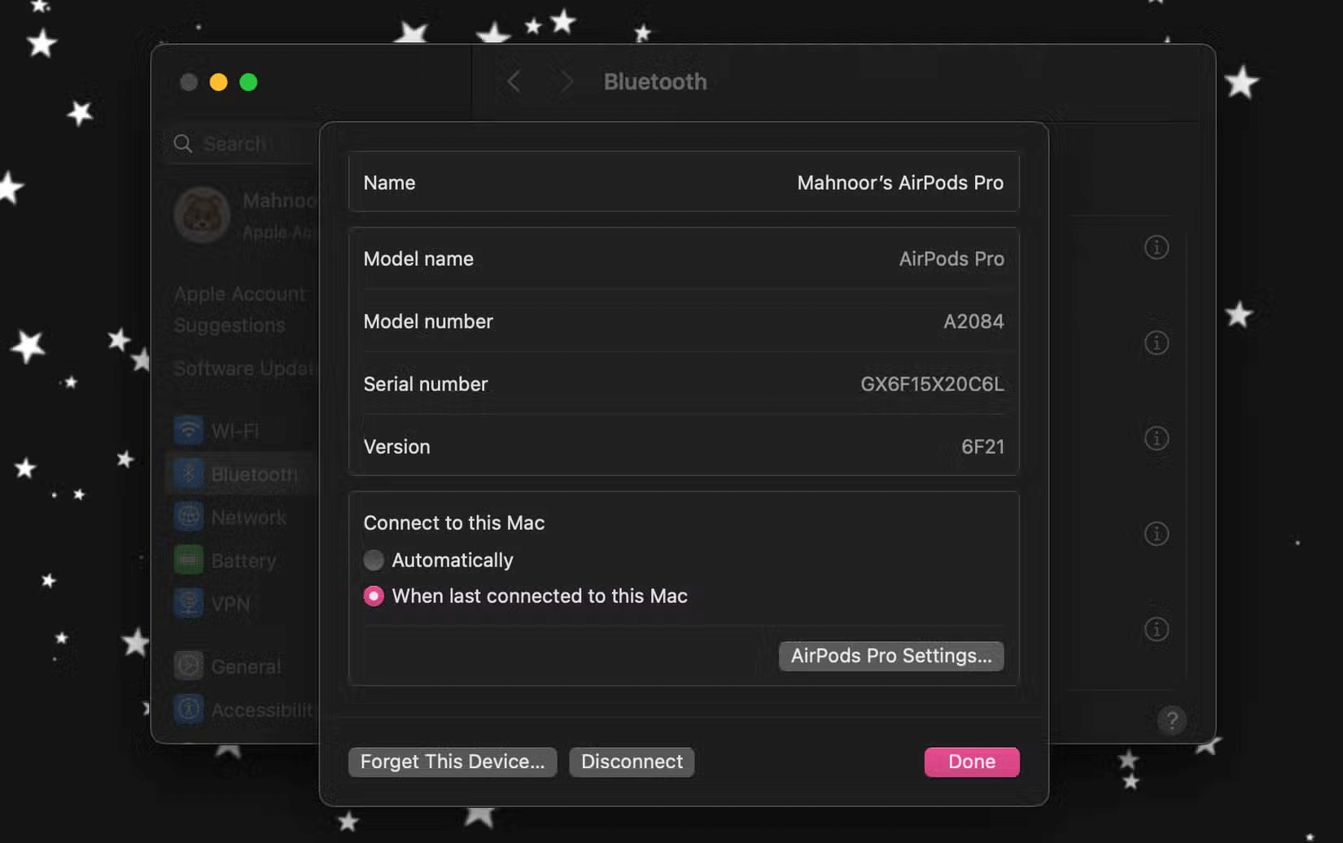The height and width of the screenshot is (843, 1343).
Task: Click inside the Search field
Action: click(236, 144)
